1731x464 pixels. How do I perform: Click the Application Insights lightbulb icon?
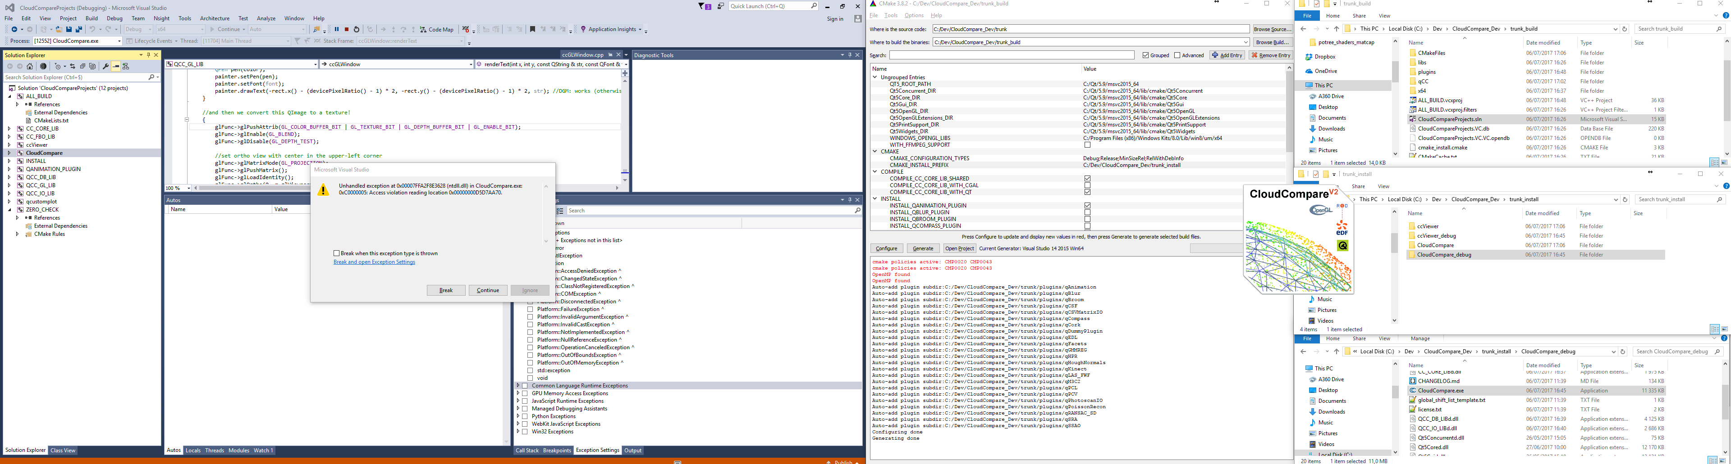click(x=583, y=30)
